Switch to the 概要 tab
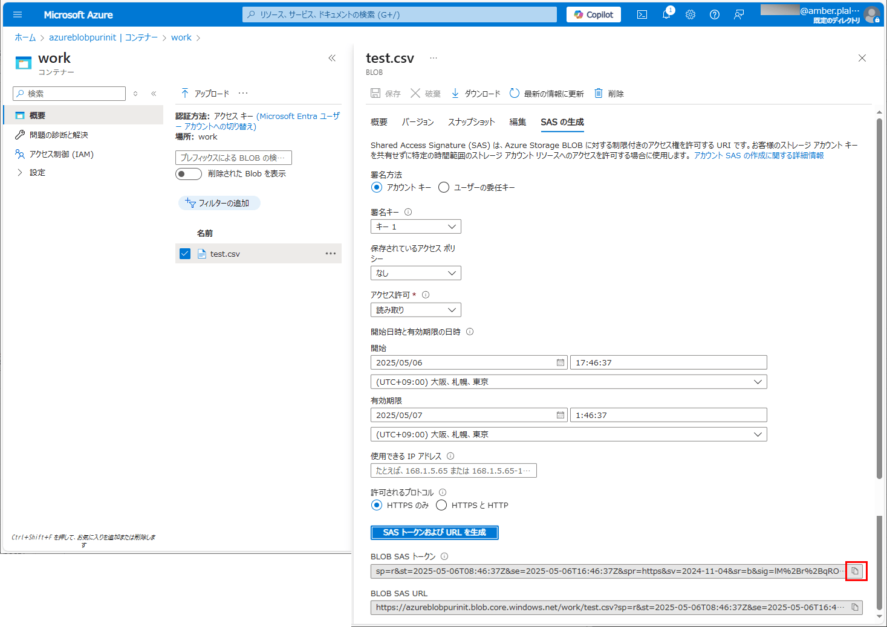887x627 pixels. click(x=379, y=122)
